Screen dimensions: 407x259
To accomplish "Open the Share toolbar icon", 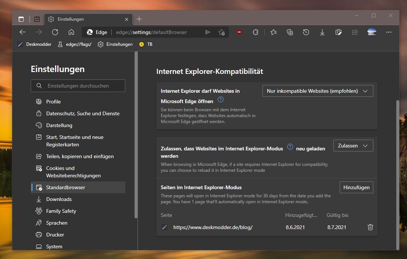I will 355,32.
